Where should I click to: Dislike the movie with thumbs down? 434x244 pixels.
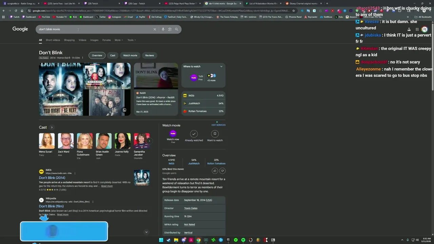pos(222,171)
